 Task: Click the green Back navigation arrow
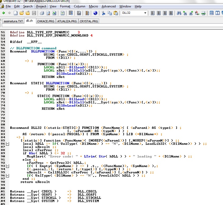3,13
